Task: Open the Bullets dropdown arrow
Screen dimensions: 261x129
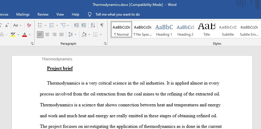Action: click(x=46, y=25)
